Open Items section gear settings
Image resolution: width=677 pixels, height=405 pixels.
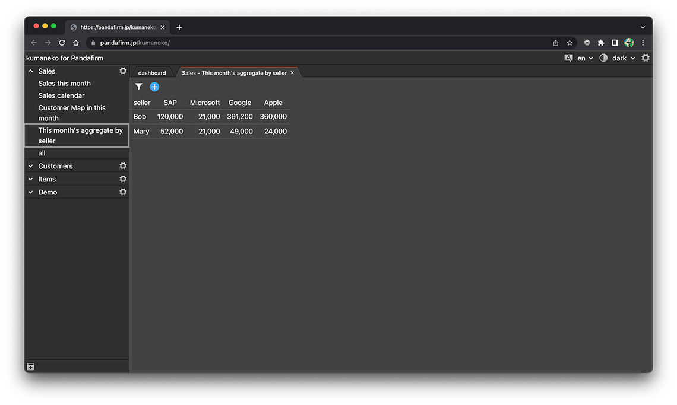pyautogui.click(x=123, y=179)
